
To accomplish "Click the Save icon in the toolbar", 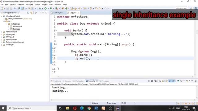I will click(x=7, y=8).
